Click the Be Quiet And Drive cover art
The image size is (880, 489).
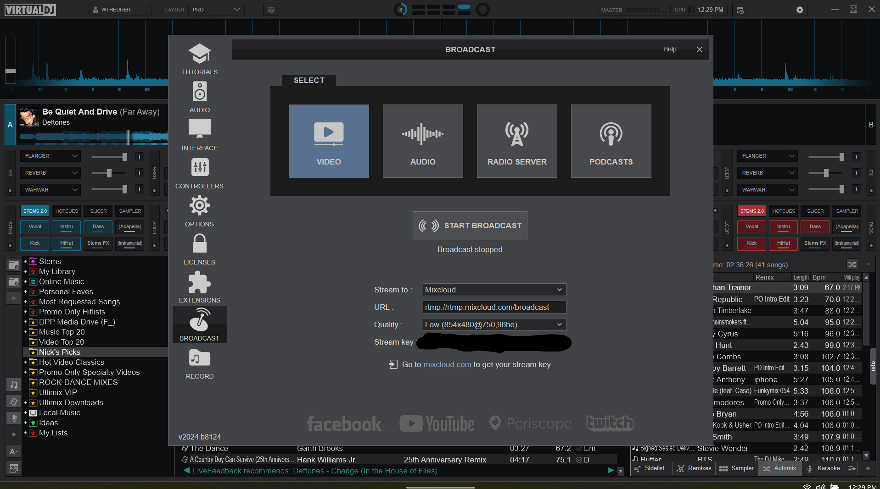tap(29, 117)
